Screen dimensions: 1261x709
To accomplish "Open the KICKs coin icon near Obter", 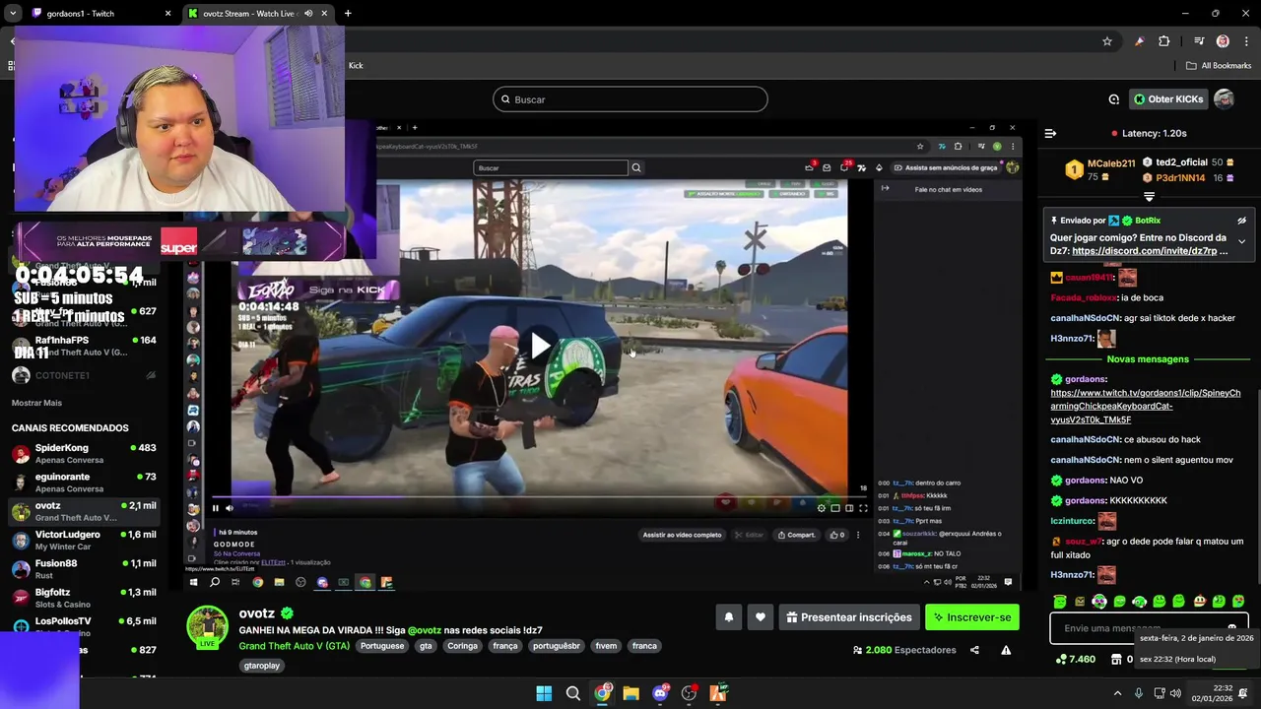I will [x=1114, y=99].
